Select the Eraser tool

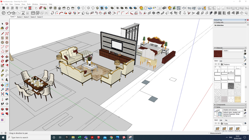[7, 28]
